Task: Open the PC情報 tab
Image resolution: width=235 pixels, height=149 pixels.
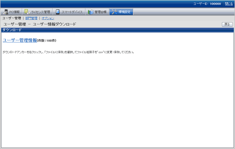Action: point(11,12)
